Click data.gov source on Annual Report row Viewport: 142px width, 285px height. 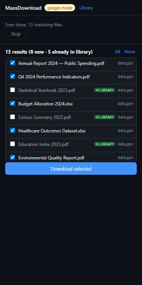tap(126, 63)
